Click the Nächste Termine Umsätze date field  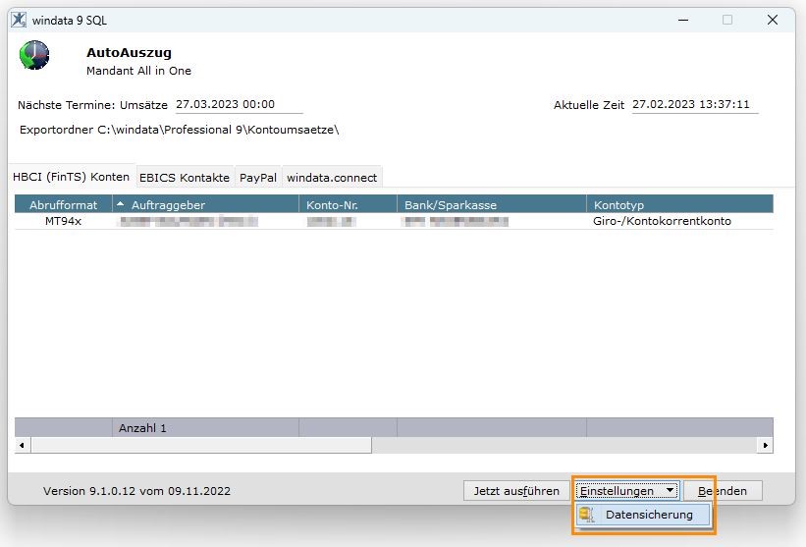[239, 104]
